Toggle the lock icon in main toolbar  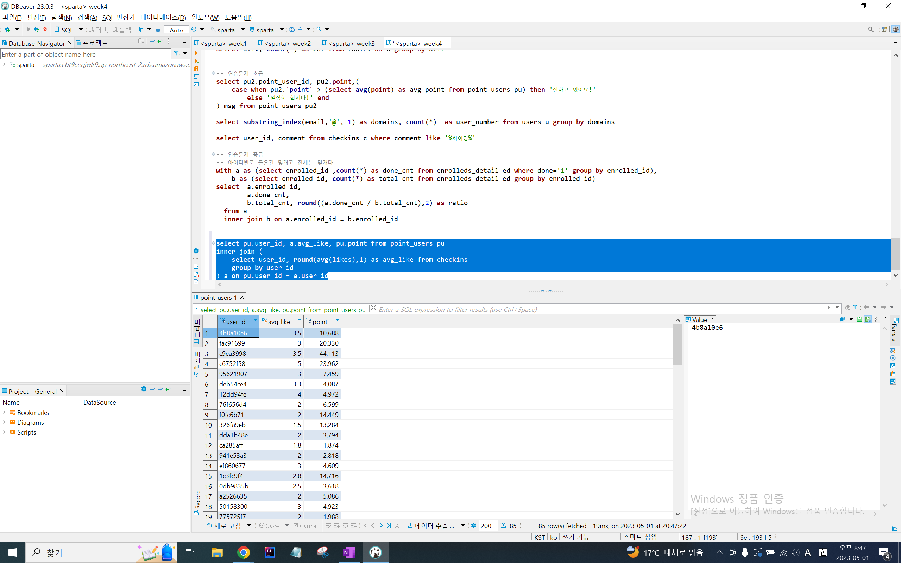coord(158,29)
